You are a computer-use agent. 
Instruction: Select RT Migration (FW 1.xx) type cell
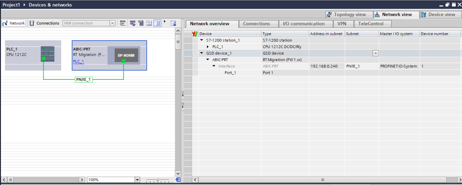click(x=285, y=60)
